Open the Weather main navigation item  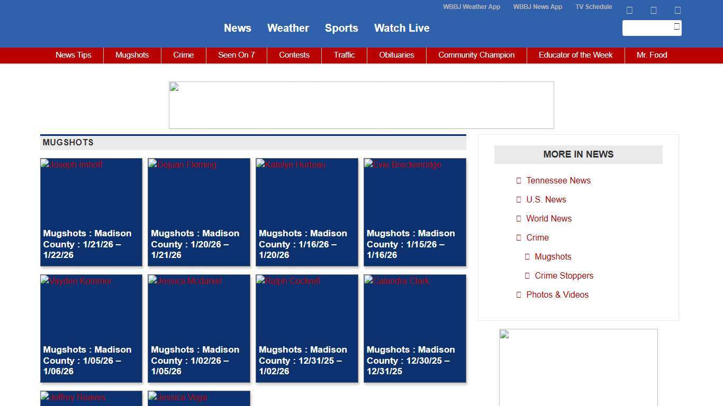[288, 28]
